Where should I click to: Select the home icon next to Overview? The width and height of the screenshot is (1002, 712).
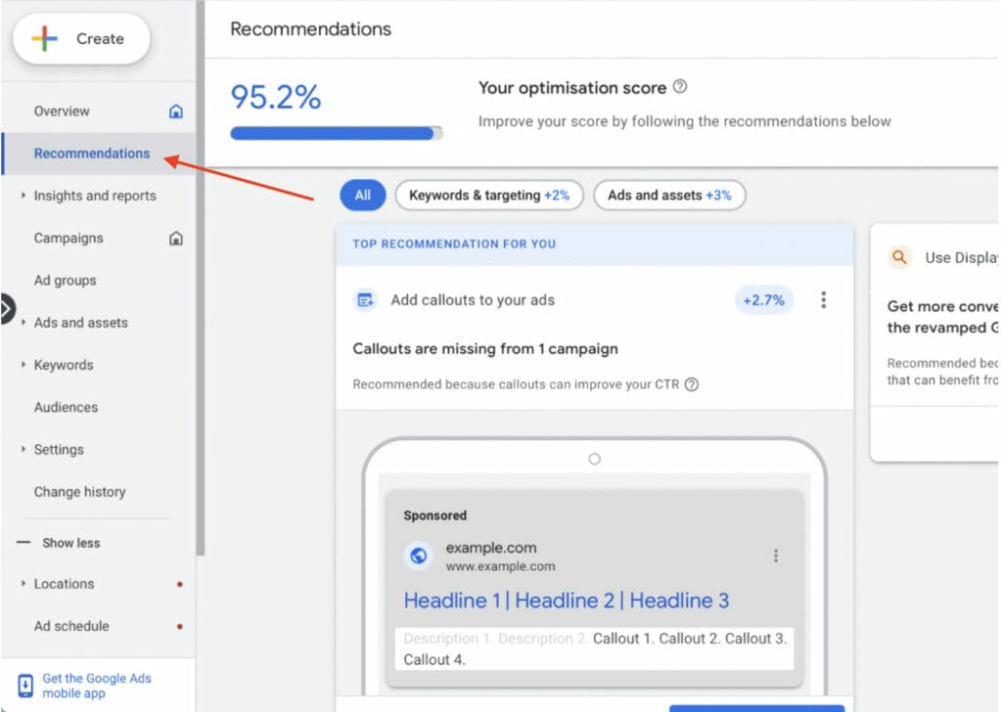175,111
